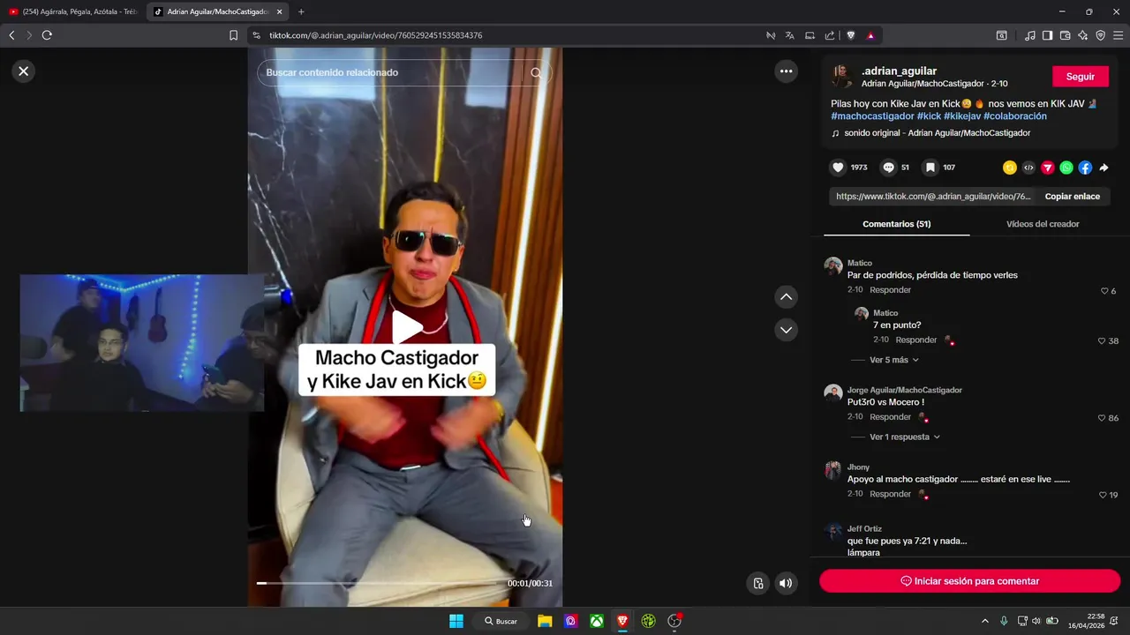Open 'sonido original' music link
Image resolution: width=1130 pixels, height=635 pixels.
[937, 133]
